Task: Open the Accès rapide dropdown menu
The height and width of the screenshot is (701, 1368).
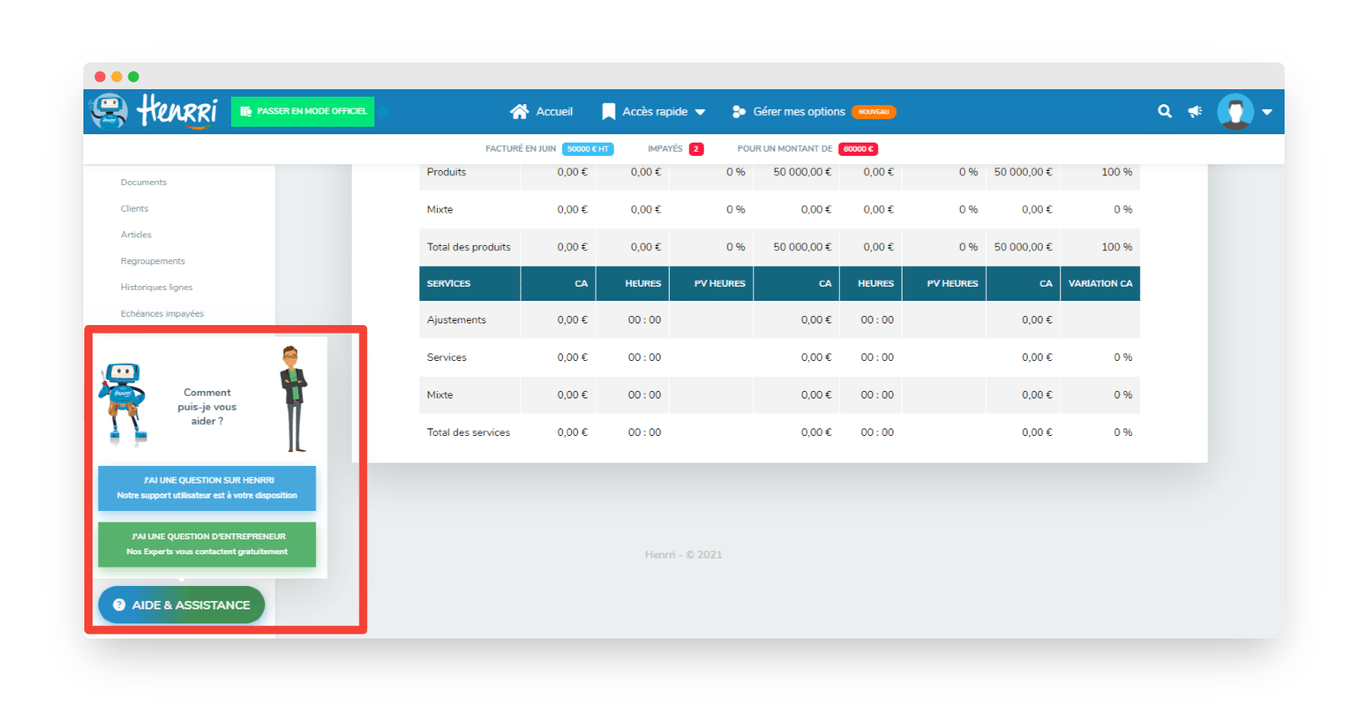Action: 654,111
